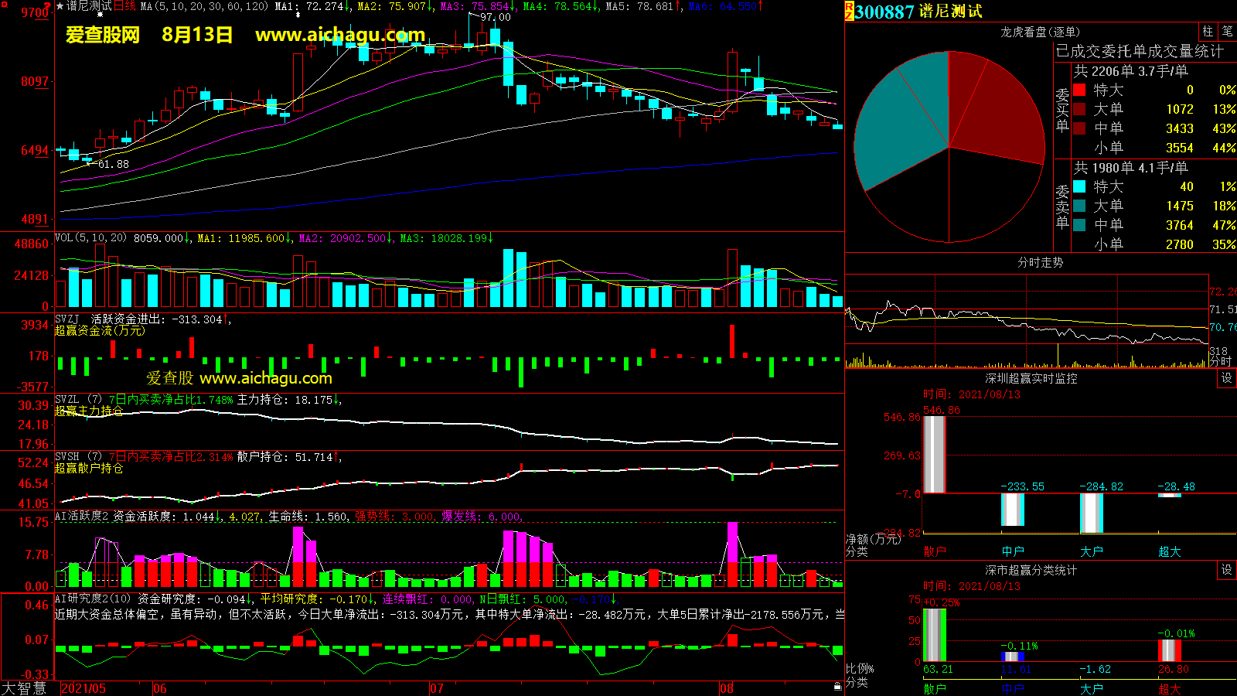Click the 分时 label under intraday chart
1237x696 pixels.
coord(1220,362)
